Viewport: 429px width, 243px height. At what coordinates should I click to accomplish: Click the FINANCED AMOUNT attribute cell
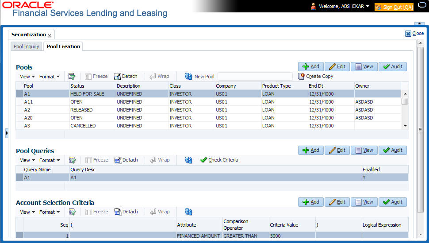199,236
